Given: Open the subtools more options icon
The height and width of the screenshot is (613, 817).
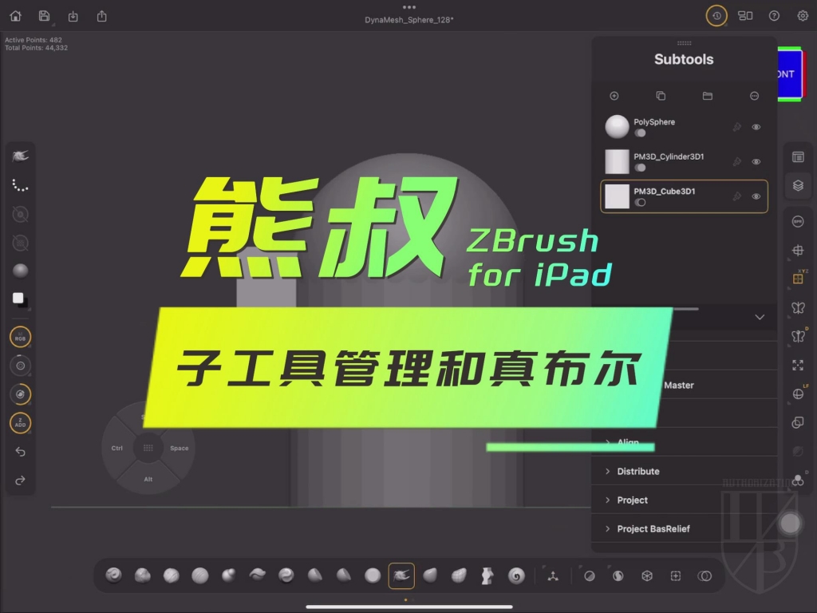Looking at the screenshot, I should pyautogui.click(x=755, y=96).
